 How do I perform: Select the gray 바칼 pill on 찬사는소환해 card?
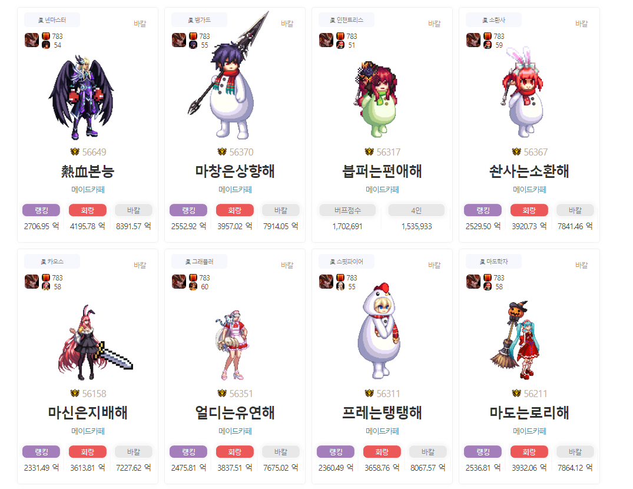click(575, 210)
